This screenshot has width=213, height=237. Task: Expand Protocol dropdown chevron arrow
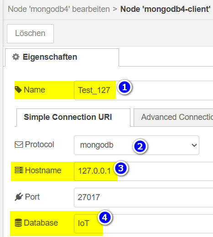pos(194,145)
